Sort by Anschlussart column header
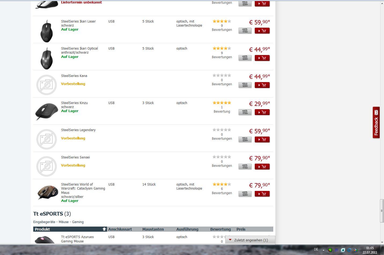Screen dimensions: 384x255 (120, 229)
